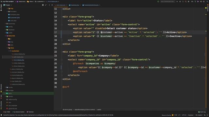The width and height of the screenshot is (209, 117).
Task: Toggle the Terminal tool window
Action: [30, 112]
